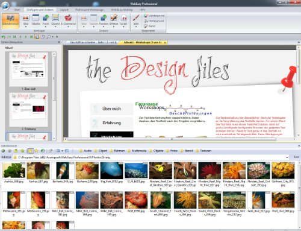Expand the Bild insert dropdown arrow
The width and height of the screenshot is (301, 231).
click(x=26, y=27)
